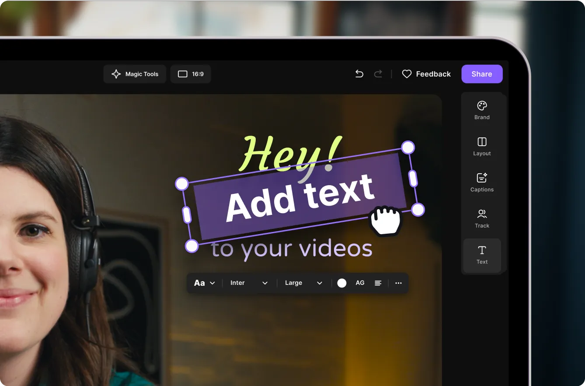Viewport: 585px width, 386px height.
Task: Pick the white text color swatch
Action: click(x=342, y=283)
